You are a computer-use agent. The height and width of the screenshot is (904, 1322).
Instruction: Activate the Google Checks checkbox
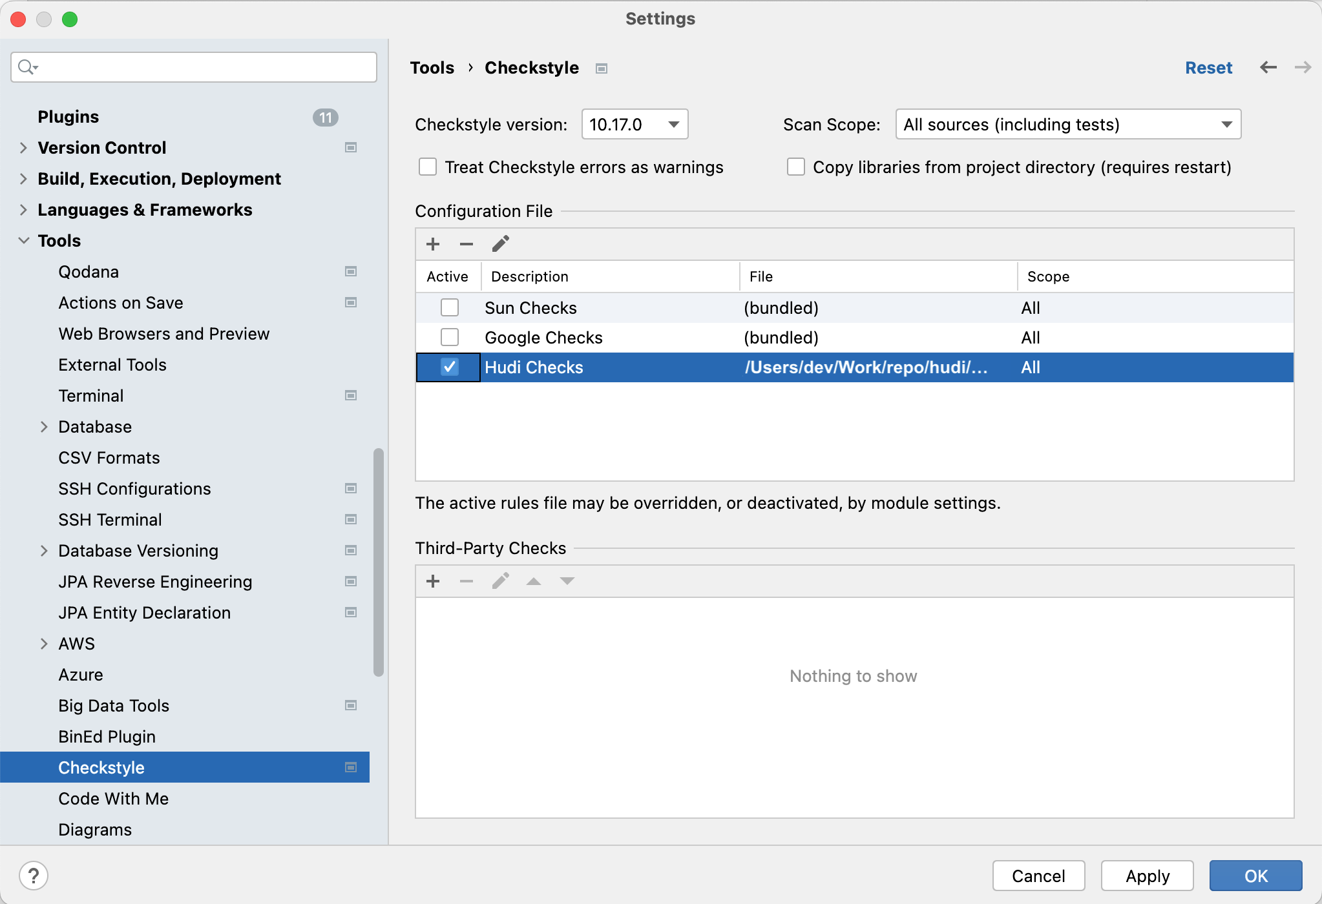(450, 337)
